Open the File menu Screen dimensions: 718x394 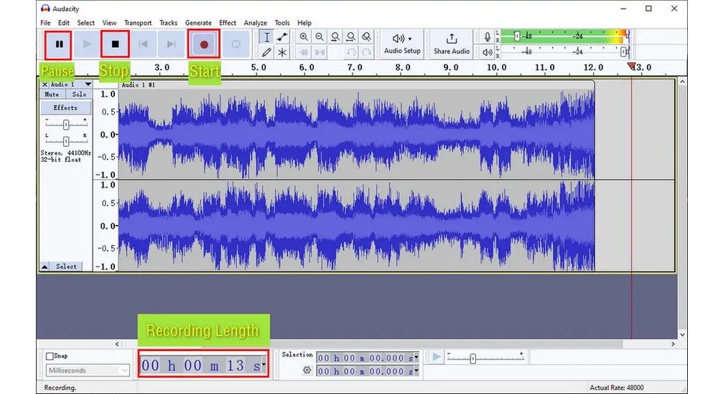[45, 23]
